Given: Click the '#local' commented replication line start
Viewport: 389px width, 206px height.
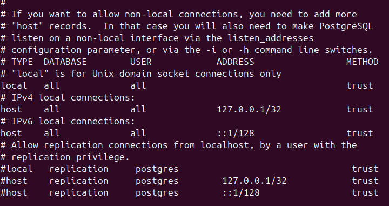Looking at the screenshot, I should [x=17, y=169].
